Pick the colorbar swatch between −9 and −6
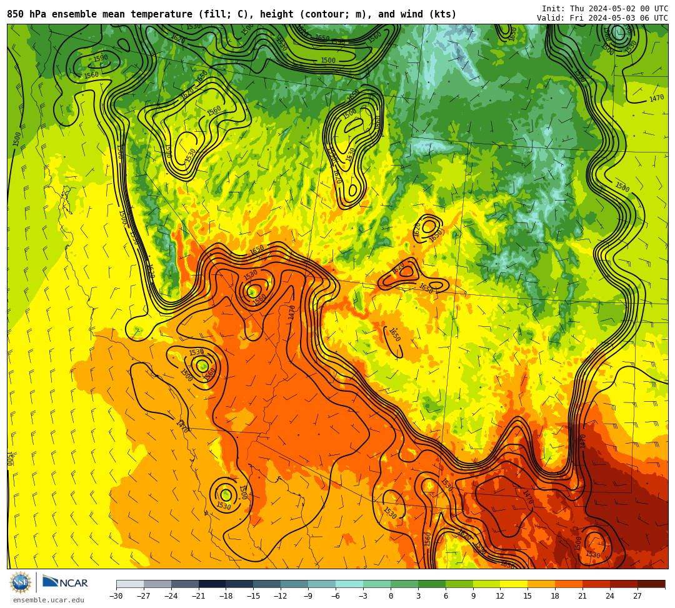 coord(322,584)
